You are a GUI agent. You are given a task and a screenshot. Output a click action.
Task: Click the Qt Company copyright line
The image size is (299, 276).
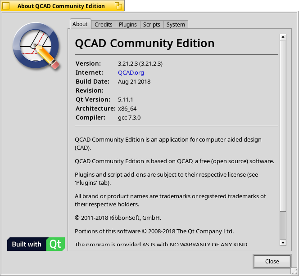point(154,231)
